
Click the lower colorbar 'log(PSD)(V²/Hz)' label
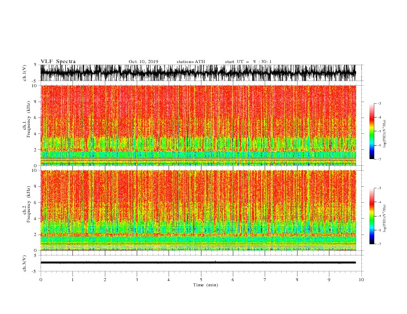(x=384, y=219)
